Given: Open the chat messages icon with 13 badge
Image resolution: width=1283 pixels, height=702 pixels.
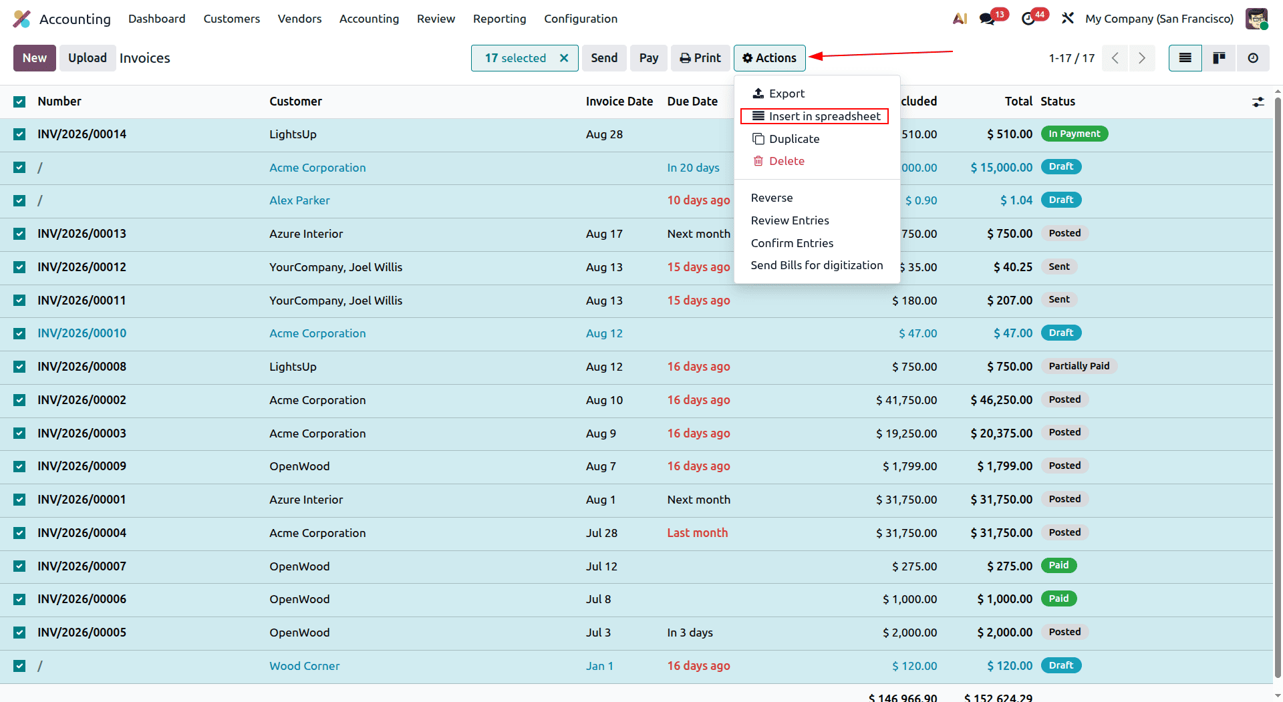Looking at the screenshot, I should coord(987,19).
